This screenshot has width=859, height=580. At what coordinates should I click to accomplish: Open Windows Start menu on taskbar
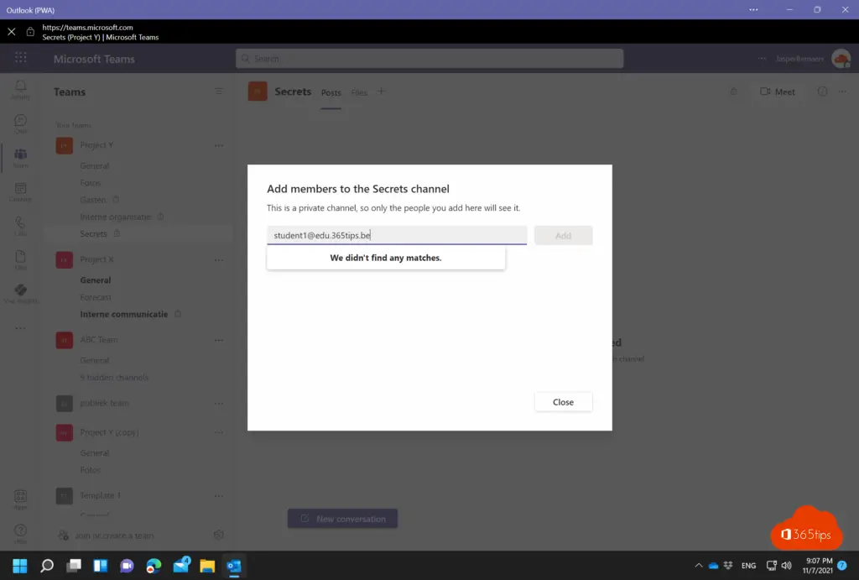click(19, 566)
